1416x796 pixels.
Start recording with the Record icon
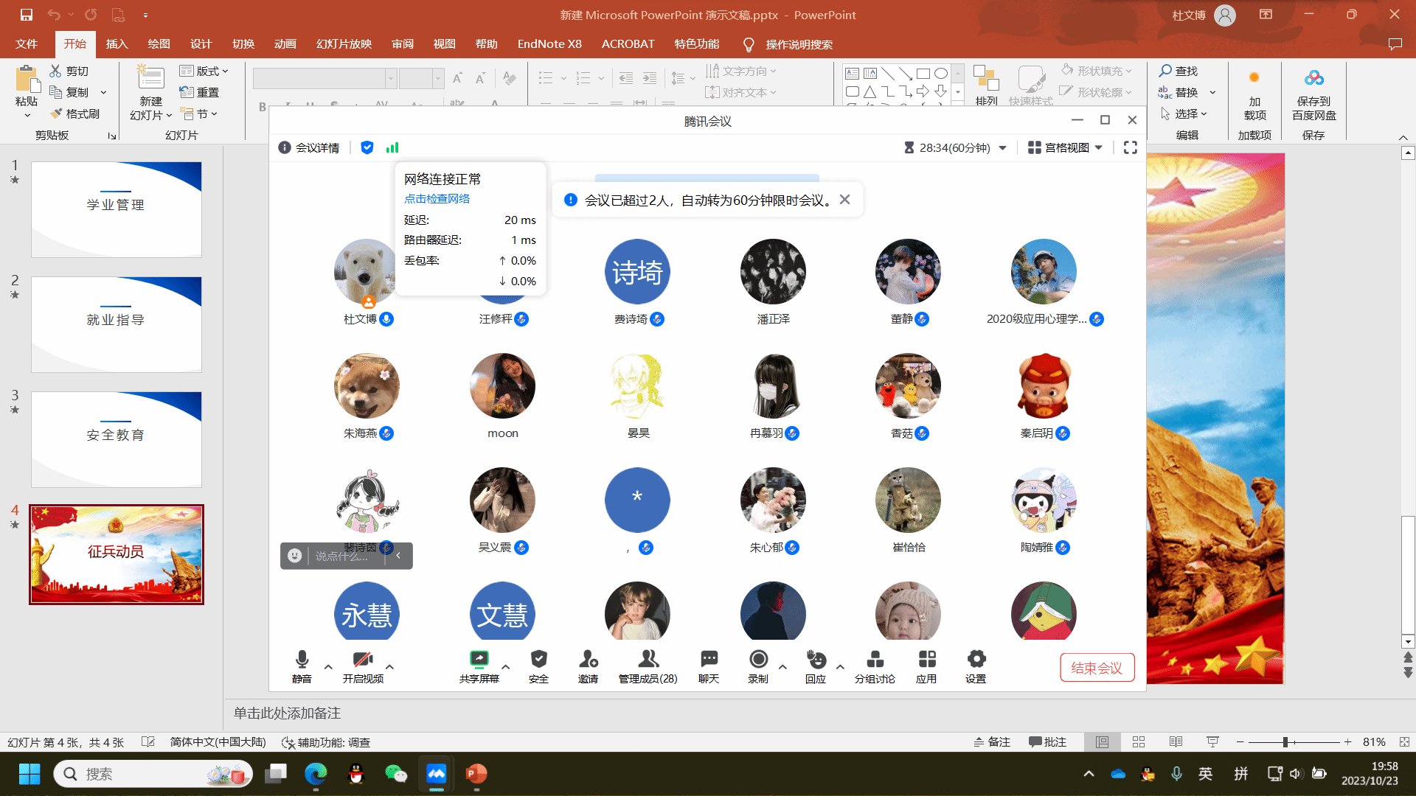pyautogui.click(x=758, y=660)
